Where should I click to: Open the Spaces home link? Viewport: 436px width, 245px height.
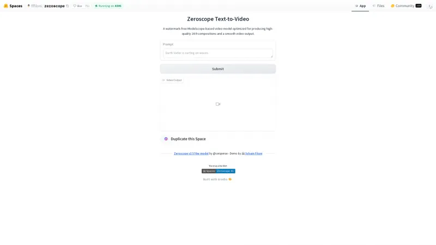click(x=16, y=6)
